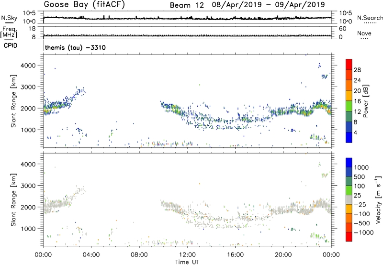Click the blue top swatch of Velocity colorbar
383x265 pixels.
(x=349, y=163)
